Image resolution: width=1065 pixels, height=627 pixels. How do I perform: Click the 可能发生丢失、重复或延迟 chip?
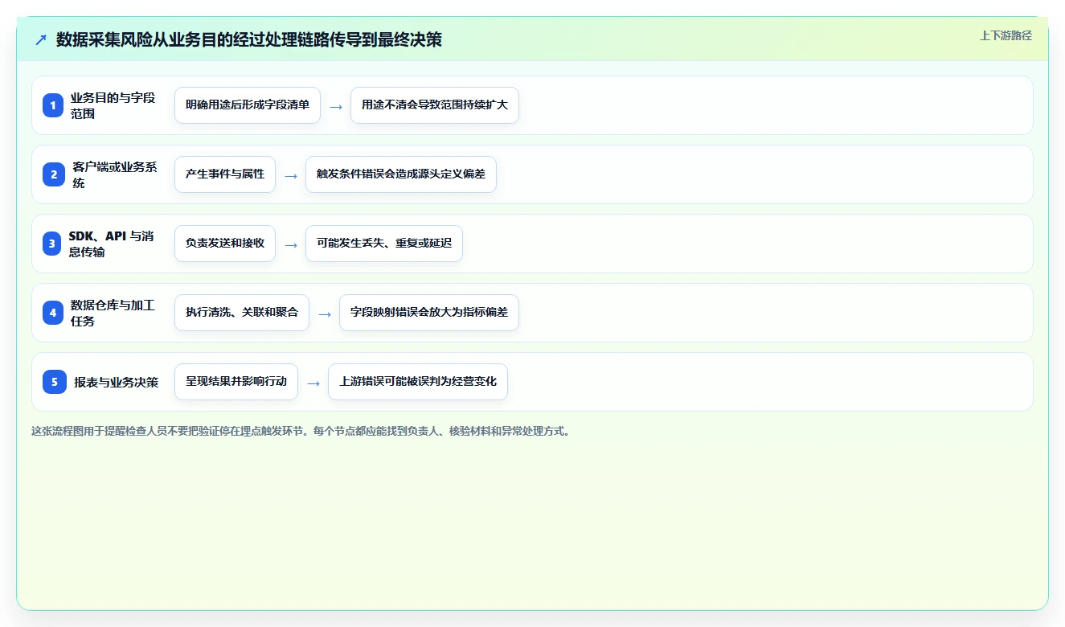[x=384, y=244]
